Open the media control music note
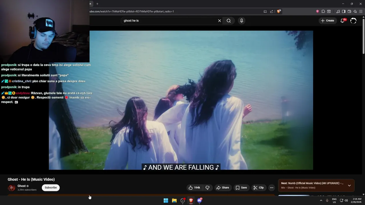This screenshot has width=365, height=205. 338,11
